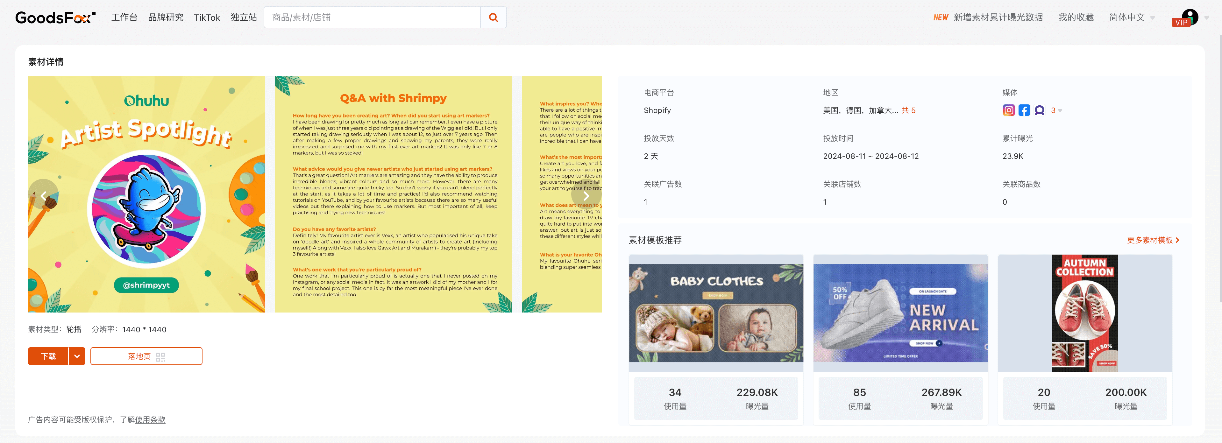Click the Facebook media icon
The width and height of the screenshot is (1222, 443).
(1024, 110)
